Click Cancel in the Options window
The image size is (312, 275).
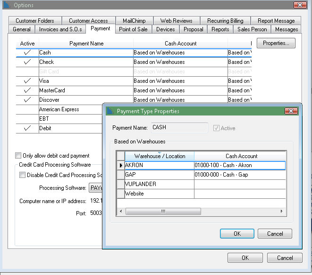(285, 258)
